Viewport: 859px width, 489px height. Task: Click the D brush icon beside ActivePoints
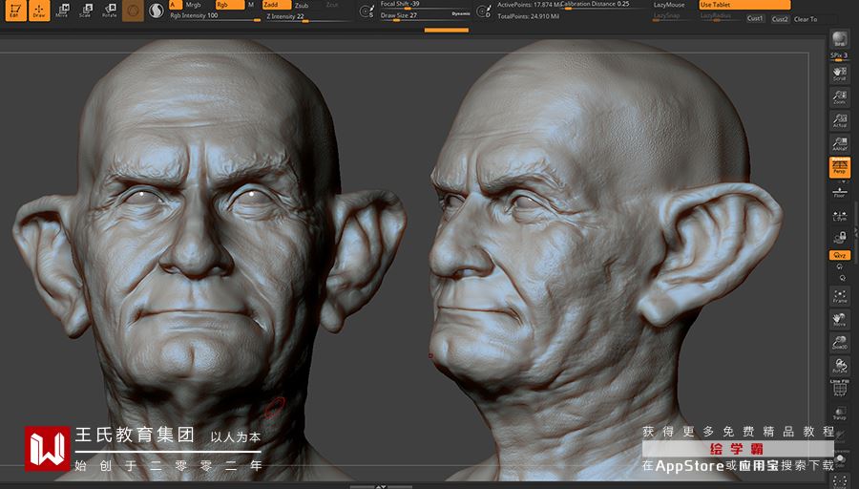483,11
